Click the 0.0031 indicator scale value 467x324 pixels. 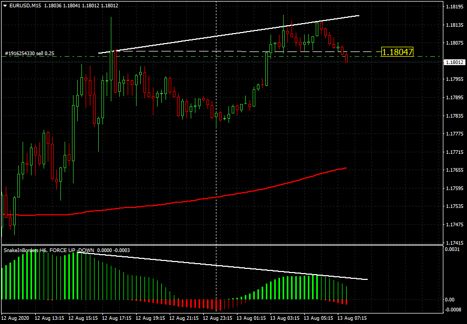tap(452, 249)
